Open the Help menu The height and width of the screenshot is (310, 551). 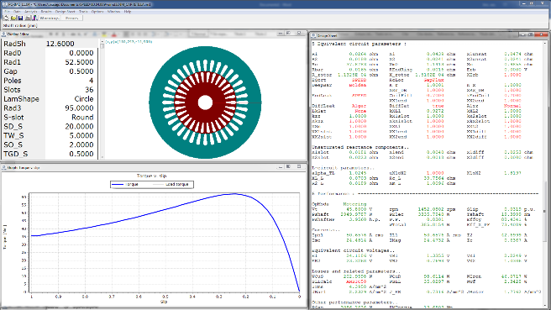pos(128,12)
